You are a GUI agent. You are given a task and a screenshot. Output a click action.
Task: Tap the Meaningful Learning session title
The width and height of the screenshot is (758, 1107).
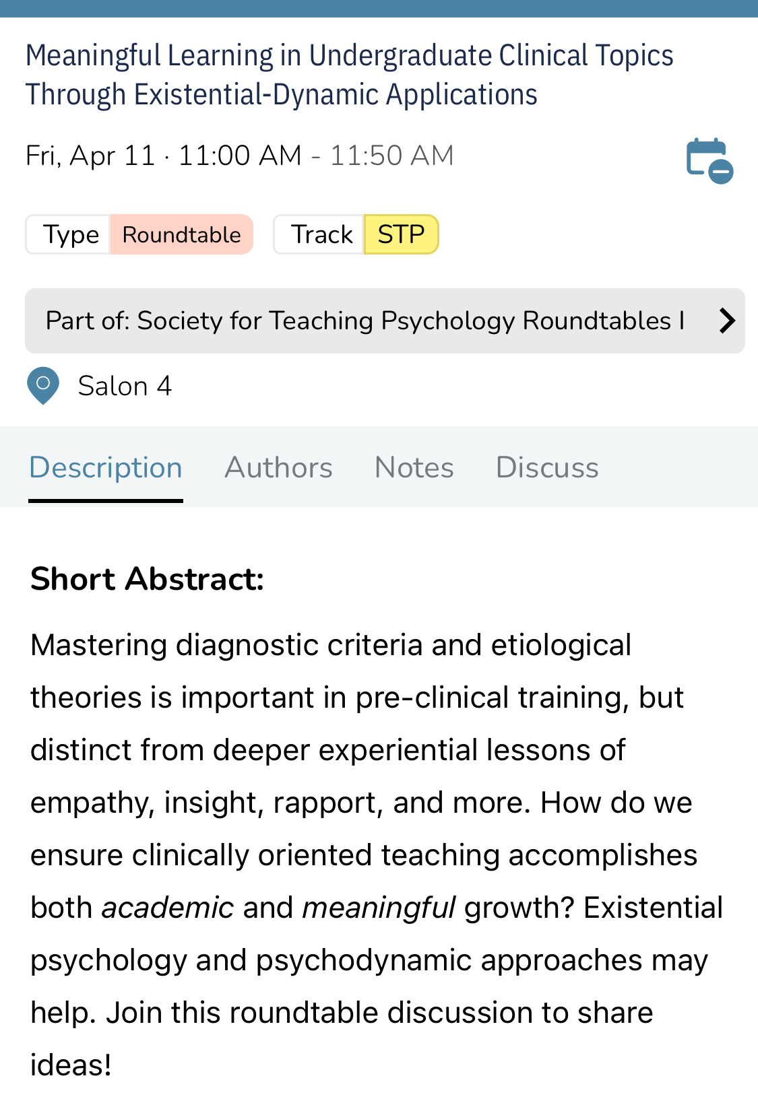tap(349, 75)
